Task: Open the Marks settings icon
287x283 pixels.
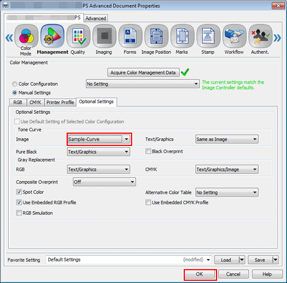Action: [182, 36]
